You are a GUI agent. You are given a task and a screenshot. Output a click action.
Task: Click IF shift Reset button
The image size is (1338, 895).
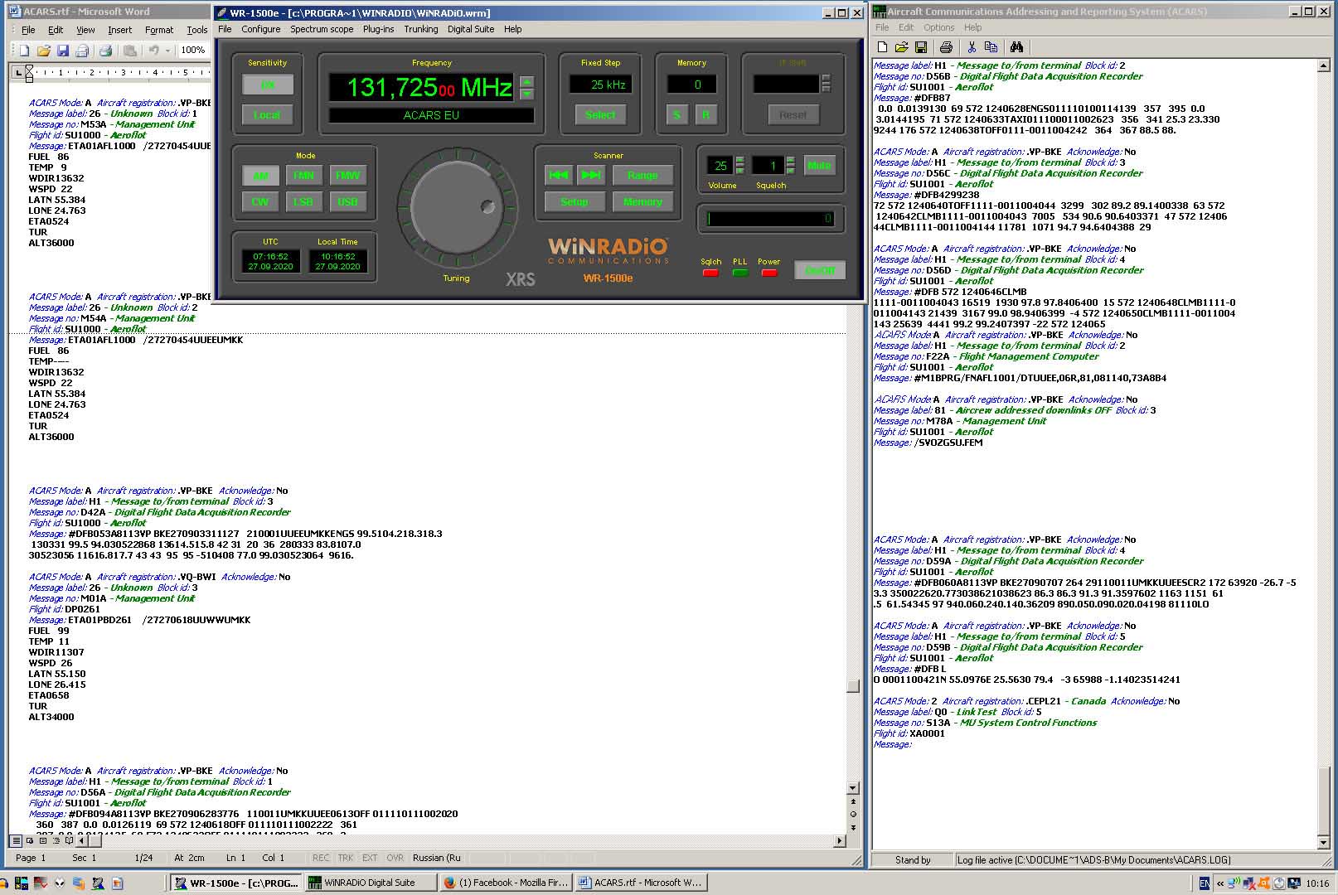tap(793, 115)
